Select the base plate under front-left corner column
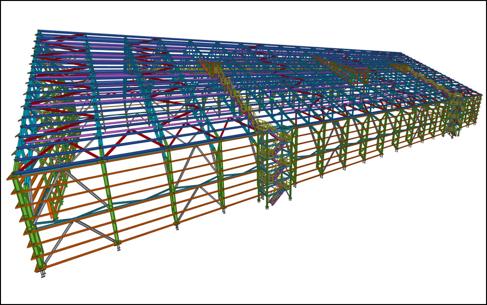Viewport: 487px width, 305px height. click(43, 274)
